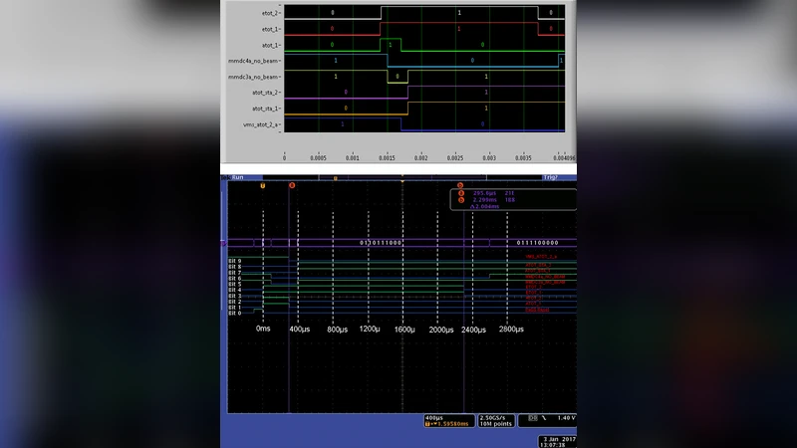797x448 pixels.
Task: Click the orange trigger position marker T
Action: (x=263, y=185)
